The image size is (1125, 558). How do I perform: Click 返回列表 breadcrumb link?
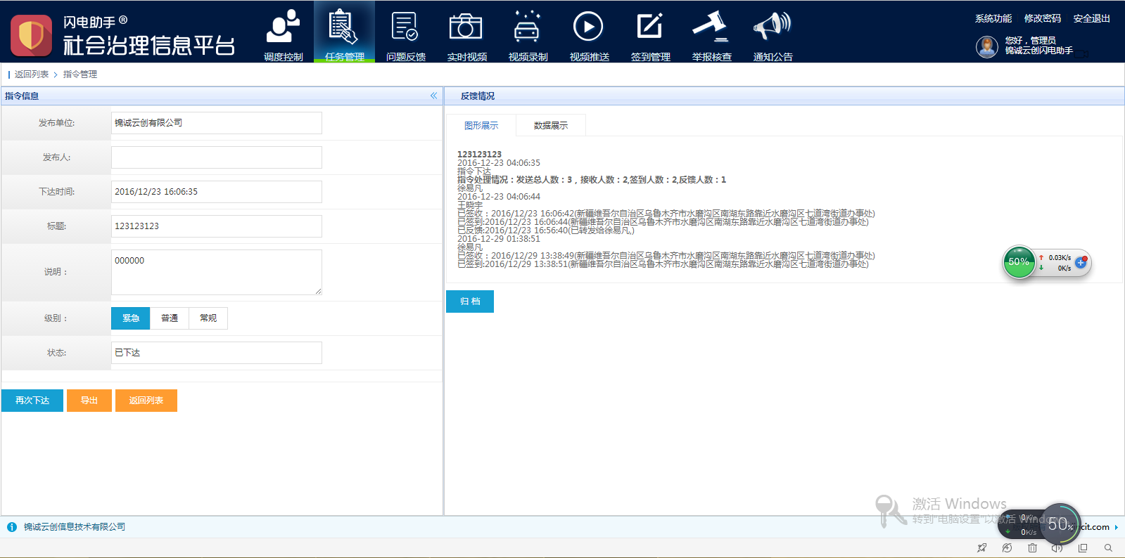(32, 74)
